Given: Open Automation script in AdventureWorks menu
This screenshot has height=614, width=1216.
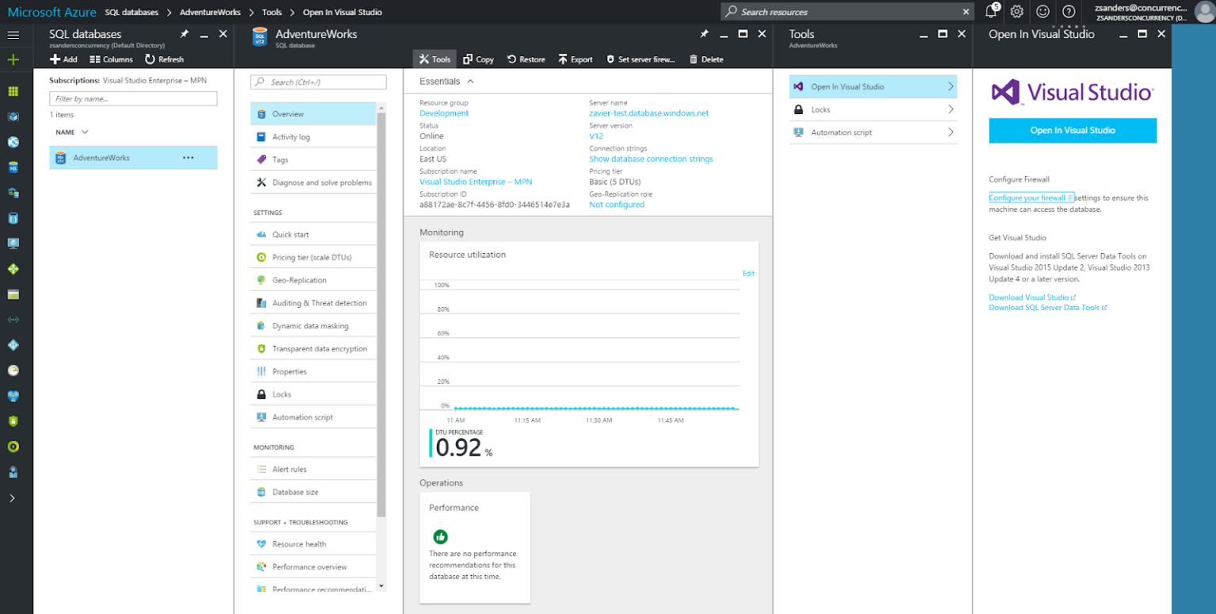Looking at the screenshot, I should (313, 417).
